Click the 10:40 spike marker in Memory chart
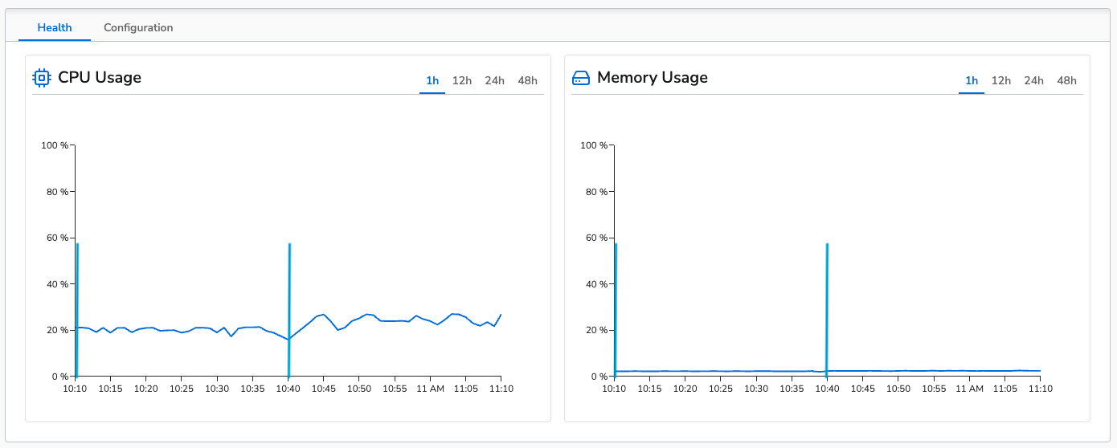This screenshot has height=448, width=1117. [x=827, y=309]
